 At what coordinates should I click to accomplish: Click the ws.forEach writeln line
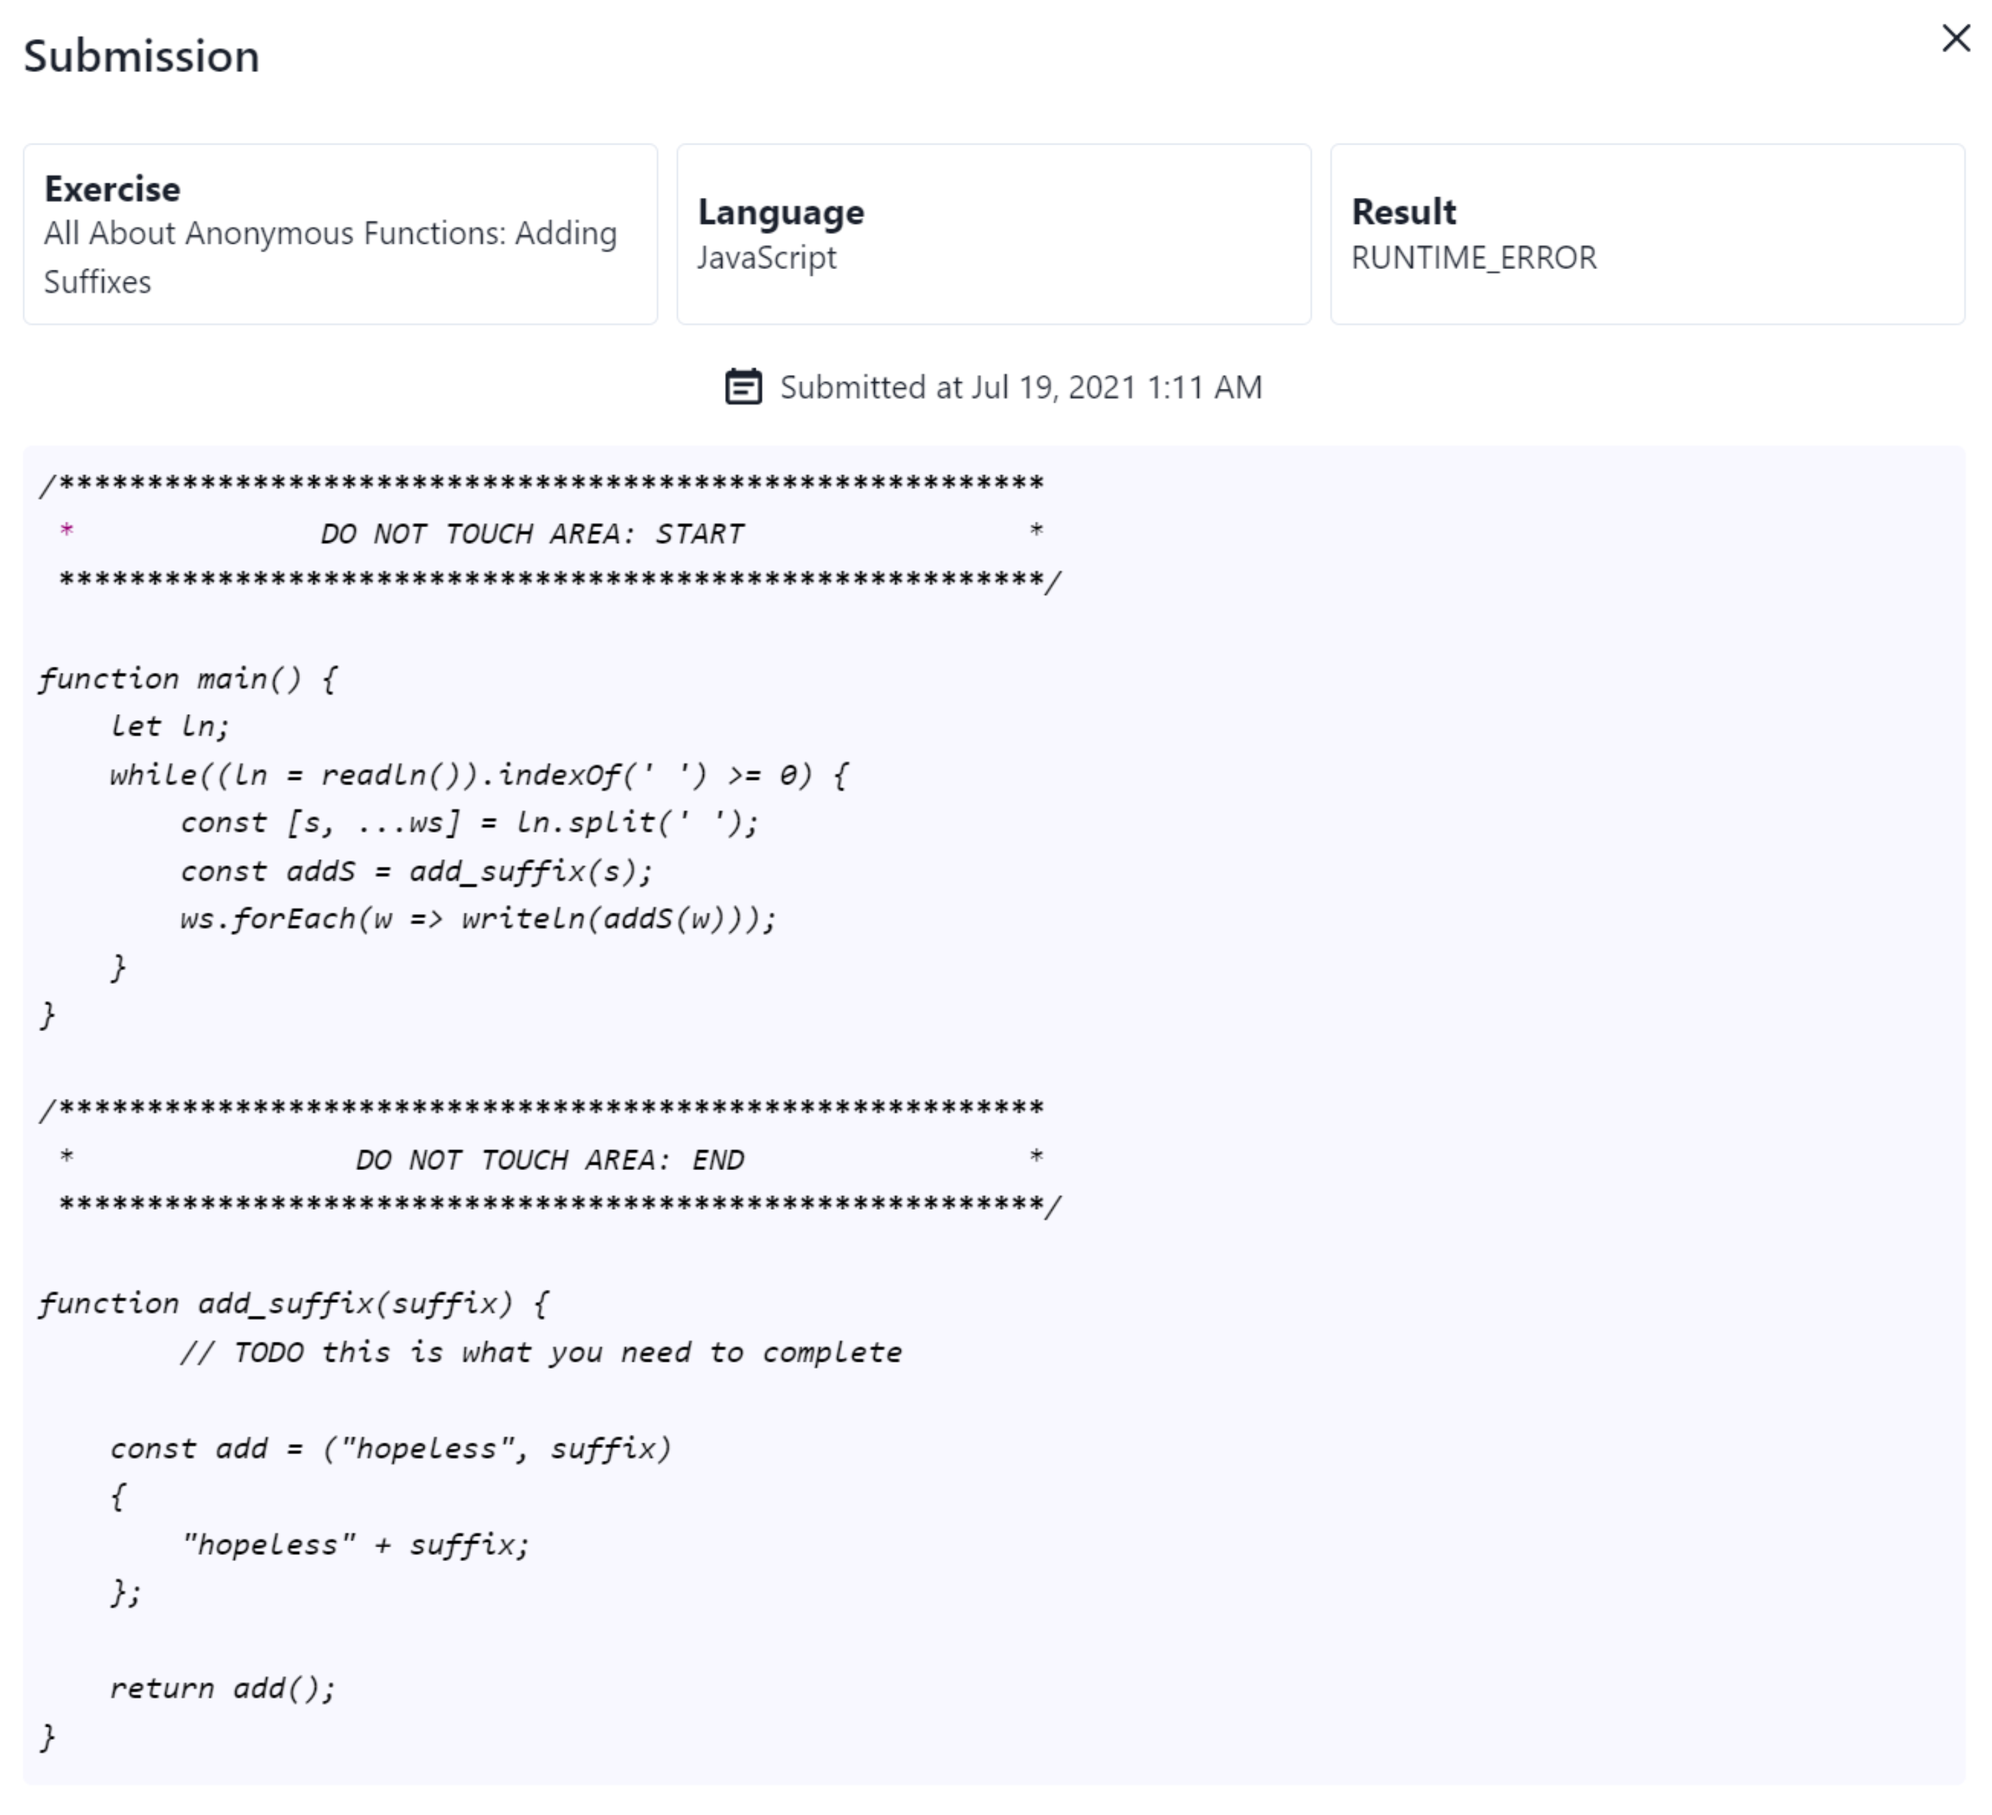tap(478, 919)
